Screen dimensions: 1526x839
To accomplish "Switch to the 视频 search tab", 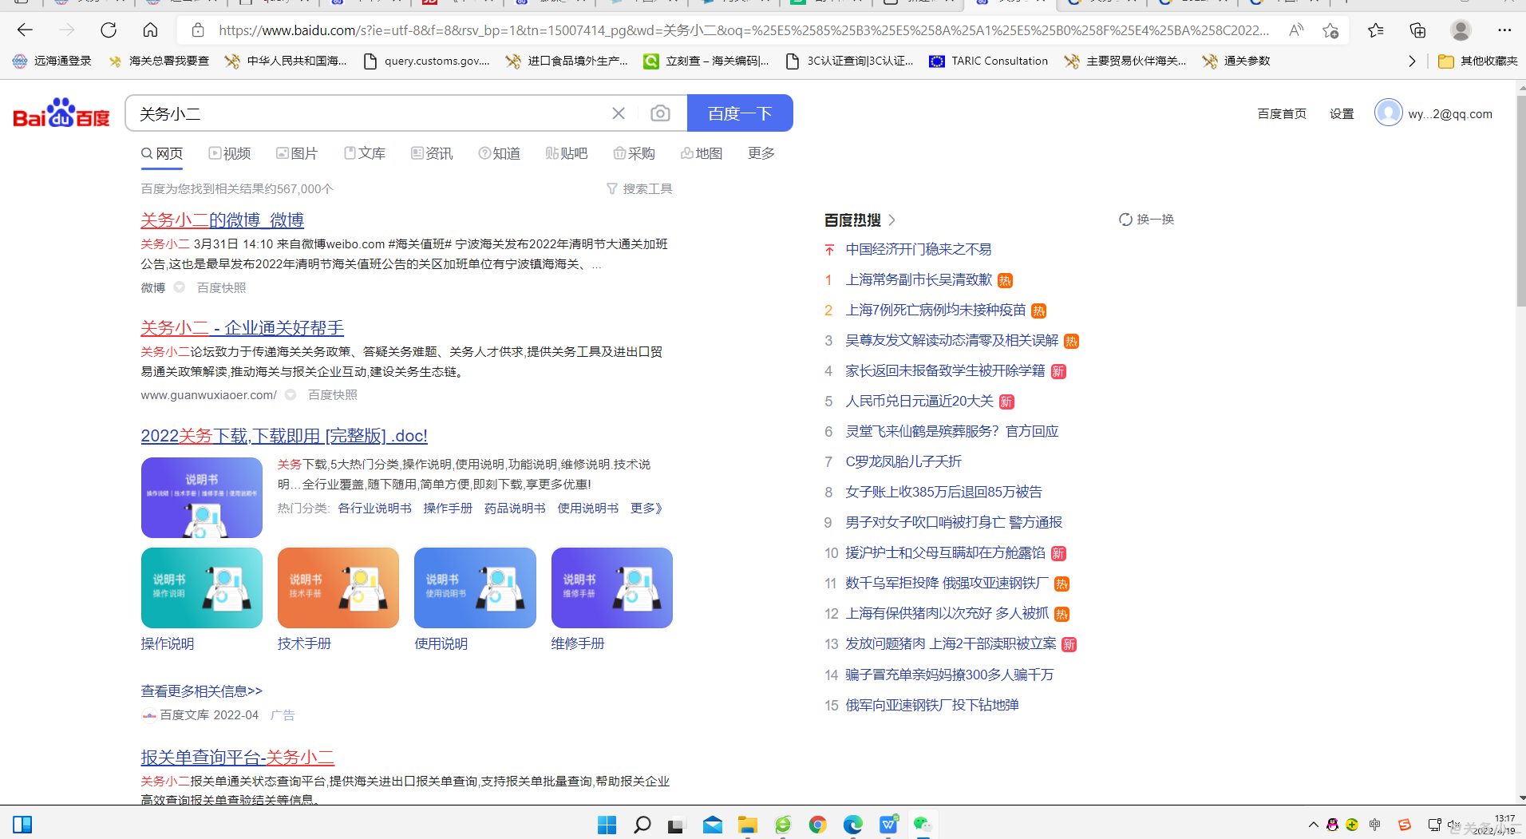I will coord(230,153).
